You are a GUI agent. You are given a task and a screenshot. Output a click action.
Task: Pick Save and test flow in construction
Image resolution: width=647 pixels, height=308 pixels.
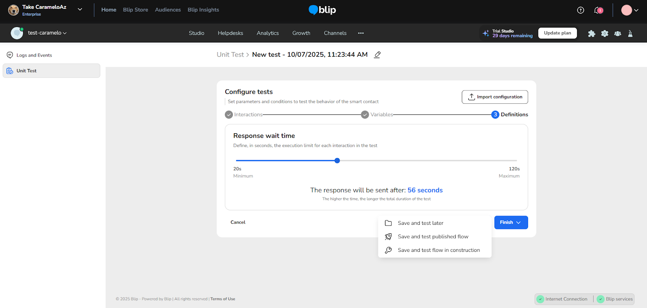click(x=438, y=250)
